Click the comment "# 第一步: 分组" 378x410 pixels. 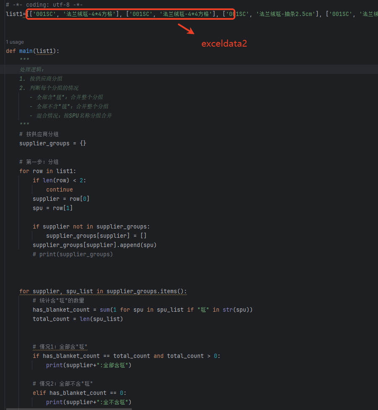39,162
